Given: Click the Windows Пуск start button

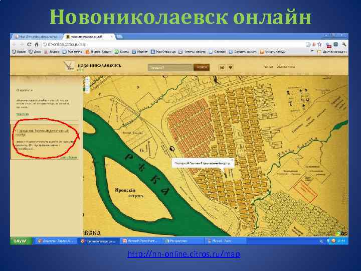Looking at the screenshot, I should [21, 241].
